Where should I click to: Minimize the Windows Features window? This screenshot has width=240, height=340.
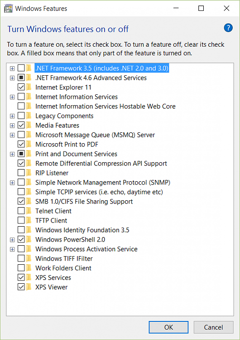[x=176, y=9]
